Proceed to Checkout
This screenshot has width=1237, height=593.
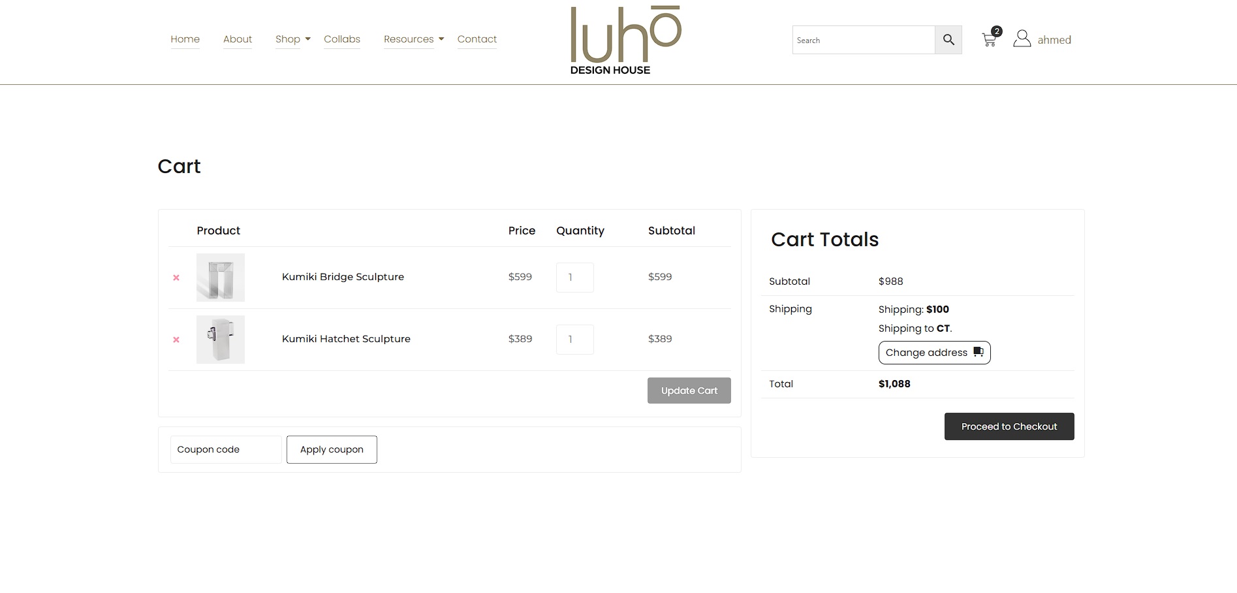[1009, 426]
